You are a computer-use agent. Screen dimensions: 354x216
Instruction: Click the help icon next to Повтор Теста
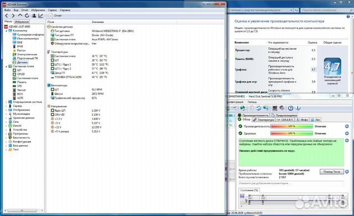tap(347, 172)
